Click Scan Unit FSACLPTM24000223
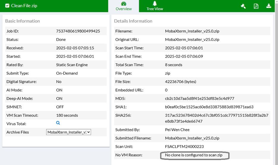Viewport: 278px width, 165px height. coord(184,147)
